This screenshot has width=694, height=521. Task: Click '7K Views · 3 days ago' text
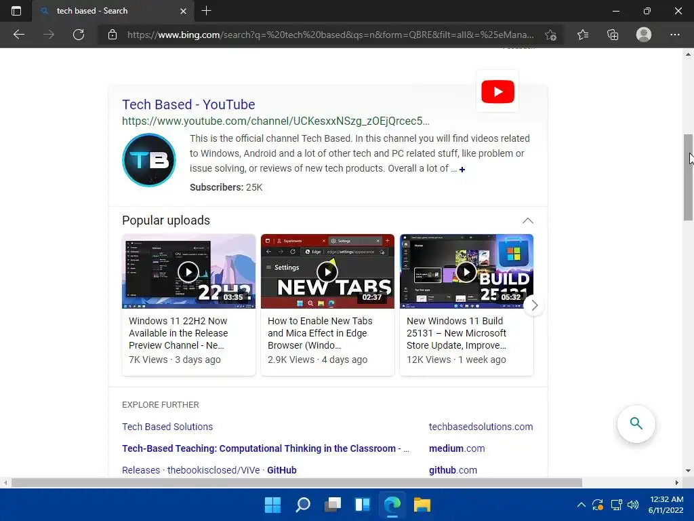tap(174, 360)
